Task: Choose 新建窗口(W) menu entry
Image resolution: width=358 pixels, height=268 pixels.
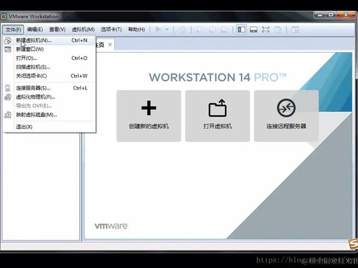Action: [x=49, y=49]
